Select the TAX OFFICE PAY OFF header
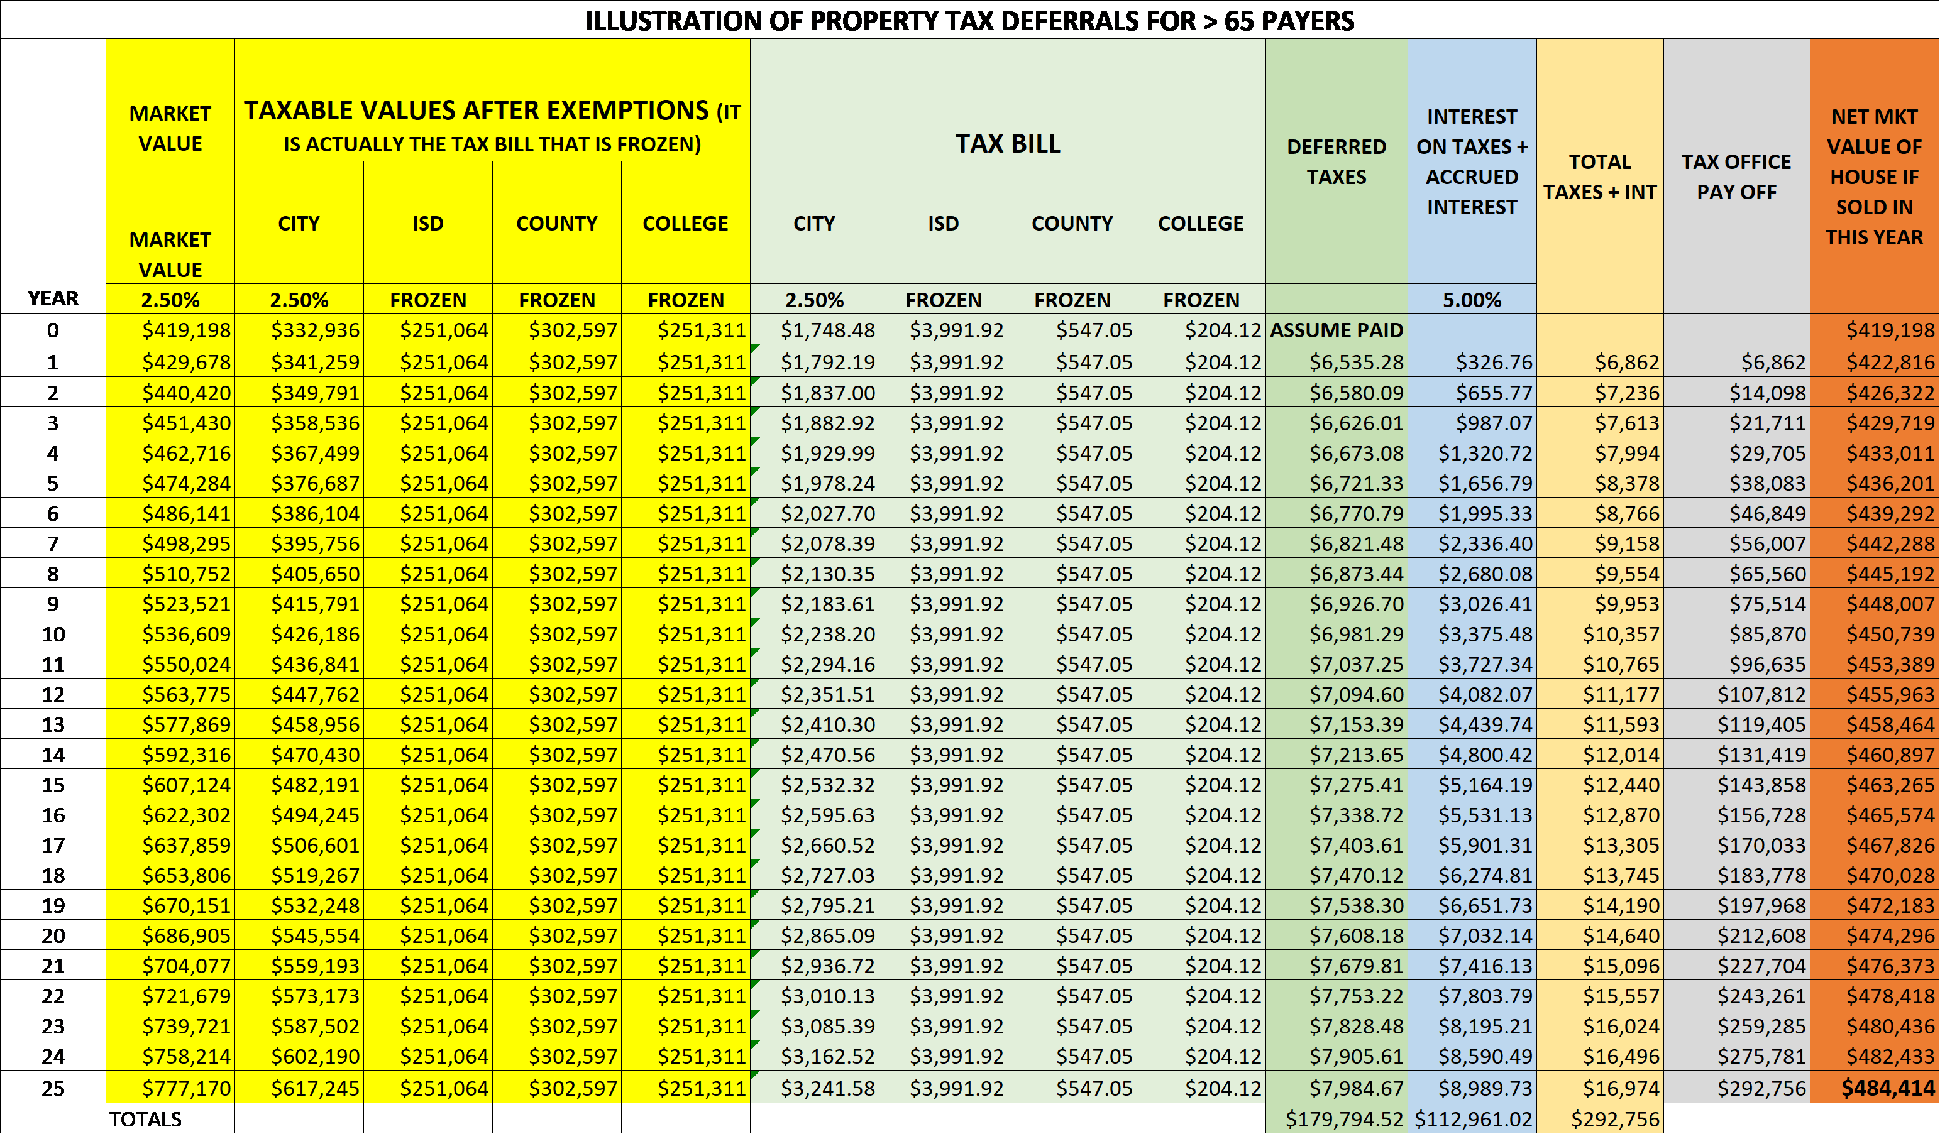1940x1134 pixels. click(x=1736, y=177)
